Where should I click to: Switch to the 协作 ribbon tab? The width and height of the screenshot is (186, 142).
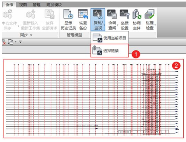(9, 5)
